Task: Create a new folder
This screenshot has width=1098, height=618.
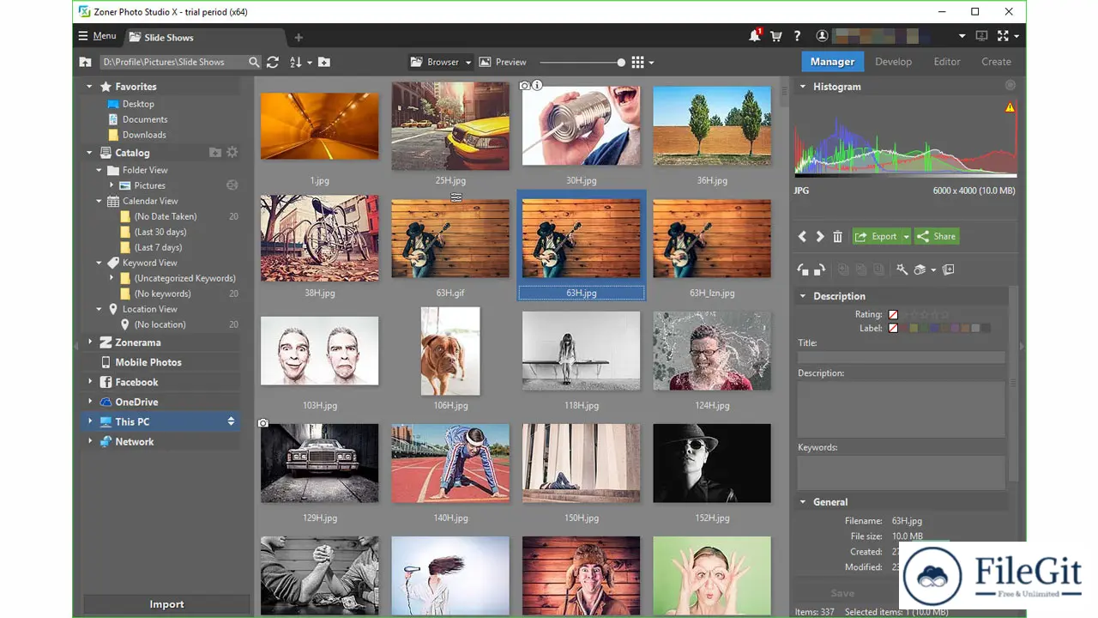Action: (323, 62)
